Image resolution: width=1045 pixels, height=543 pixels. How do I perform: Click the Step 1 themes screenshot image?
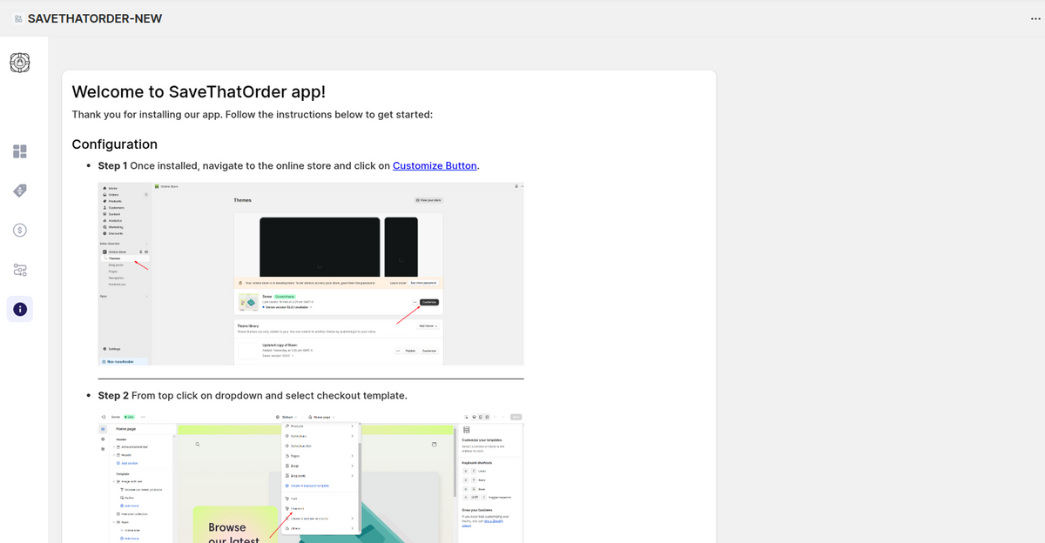pos(311,273)
